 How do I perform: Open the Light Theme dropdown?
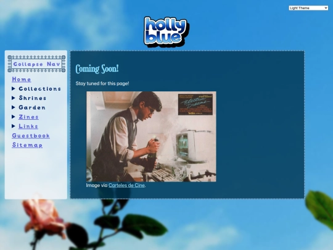pos(308,8)
